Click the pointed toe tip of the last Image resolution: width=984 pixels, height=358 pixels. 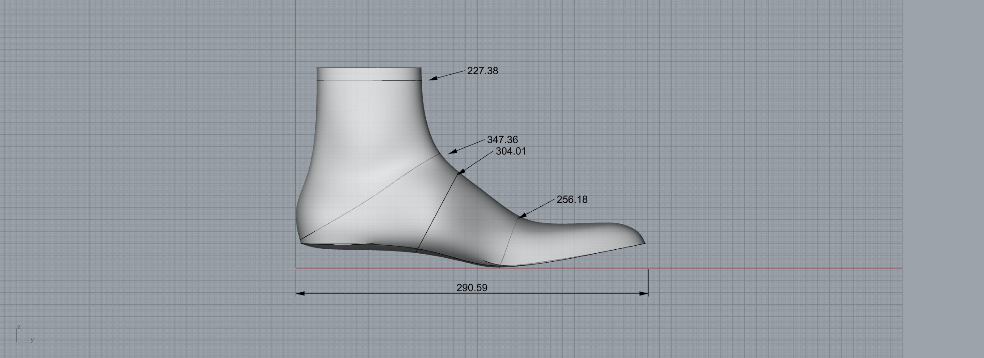point(644,243)
